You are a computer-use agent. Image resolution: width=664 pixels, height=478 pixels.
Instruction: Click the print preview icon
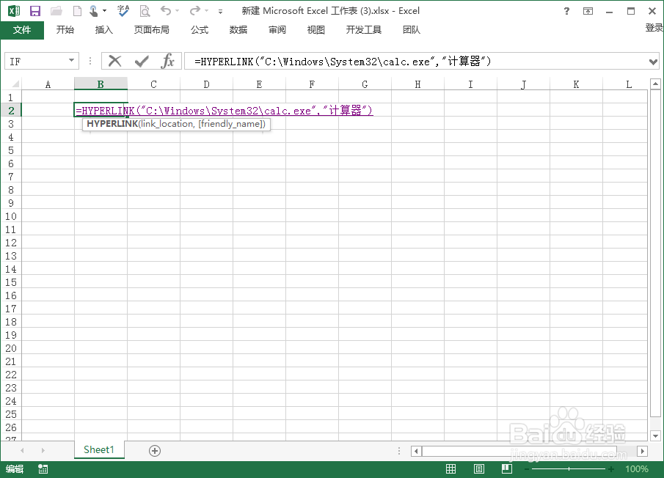[145, 11]
